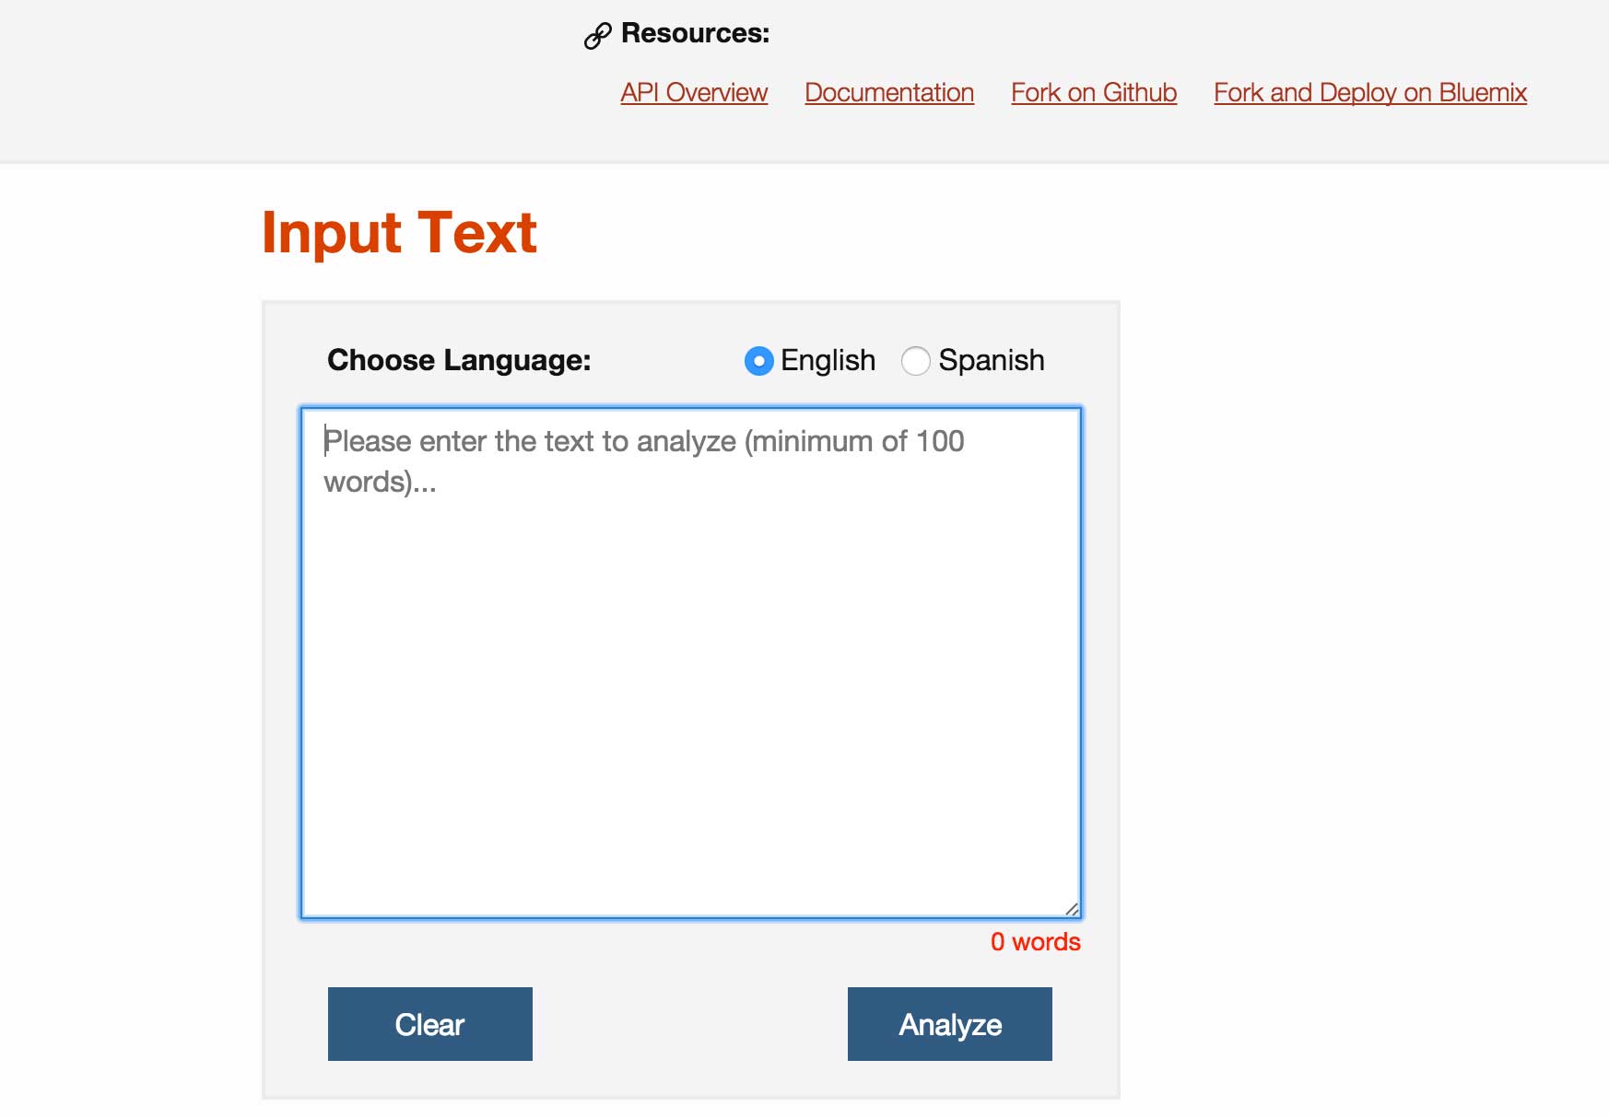Viewport: 1609px width, 1118px height.
Task: Click the Analyze button
Action: [950, 1024]
